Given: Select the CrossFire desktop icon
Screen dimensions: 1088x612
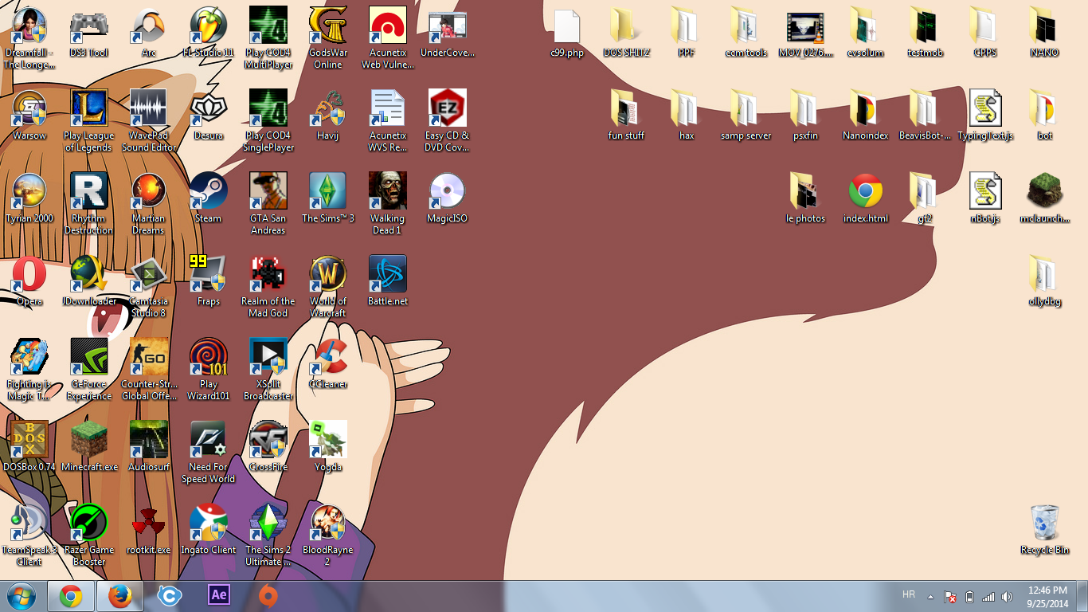Looking at the screenshot, I should click(x=268, y=447).
